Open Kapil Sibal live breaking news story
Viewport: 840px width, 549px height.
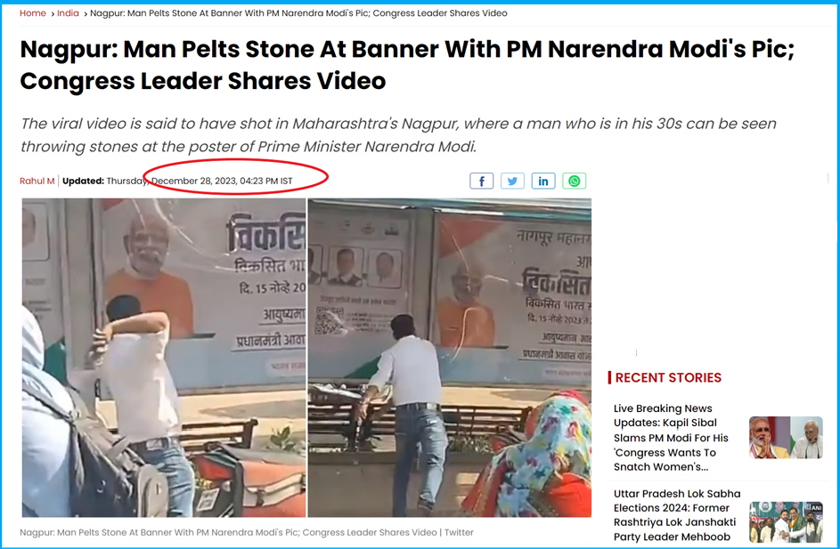[x=671, y=438]
